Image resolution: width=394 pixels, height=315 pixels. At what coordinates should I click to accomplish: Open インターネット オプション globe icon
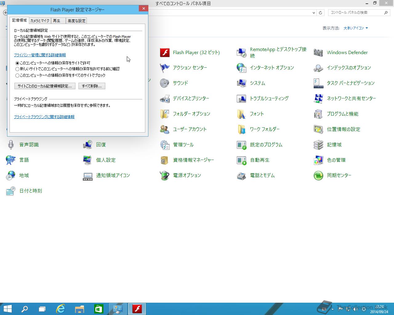242,68
